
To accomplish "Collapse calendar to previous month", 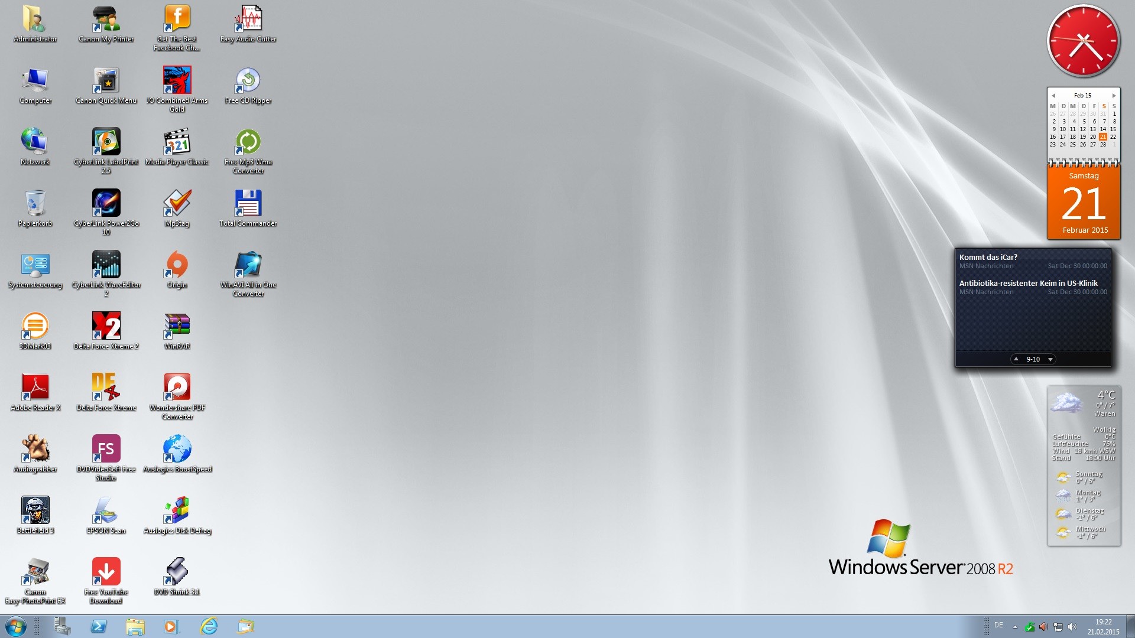I will pyautogui.click(x=1054, y=95).
